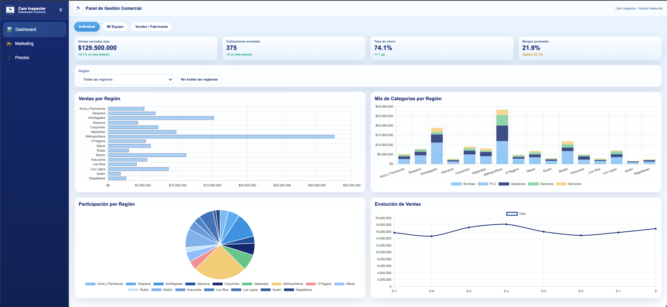The height and width of the screenshot is (307, 667).
Task: Click the last S data point on line
Action: pyautogui.click(x=655, y=229)
